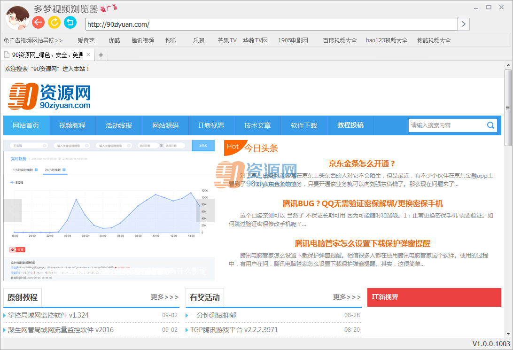Open a new tab with the plus button
This screenshot has width=513, height=350.
click(101, 55)
